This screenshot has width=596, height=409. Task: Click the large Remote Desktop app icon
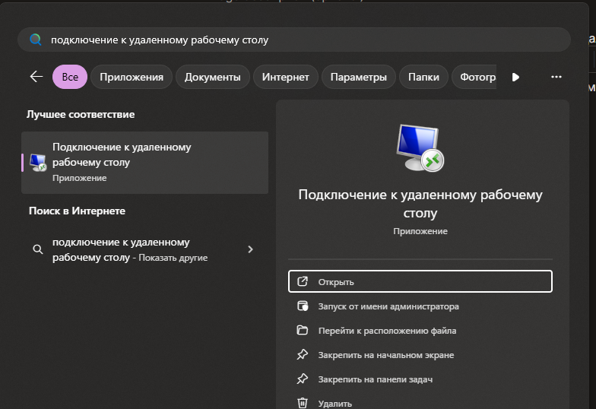pos(420,148)
